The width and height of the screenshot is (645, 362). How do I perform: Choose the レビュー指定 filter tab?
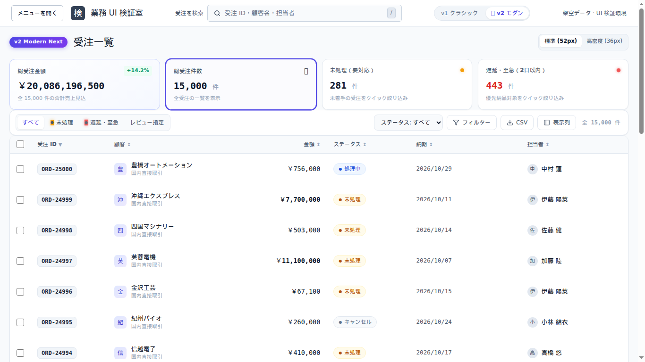pos(147,123)
